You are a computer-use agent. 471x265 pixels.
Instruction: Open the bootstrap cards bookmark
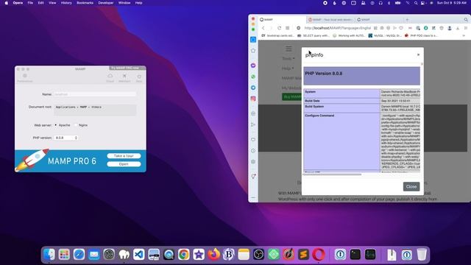tap(278, 35)
